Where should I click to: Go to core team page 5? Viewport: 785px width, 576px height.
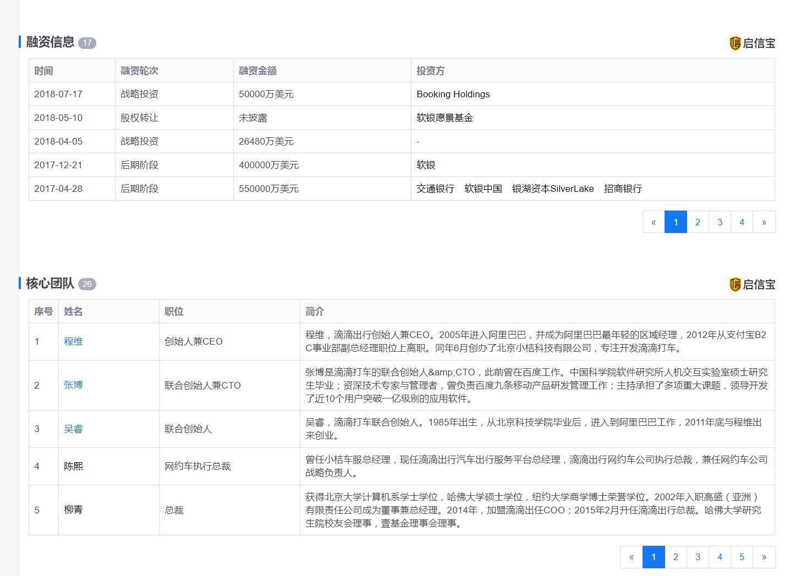(742, 557)
